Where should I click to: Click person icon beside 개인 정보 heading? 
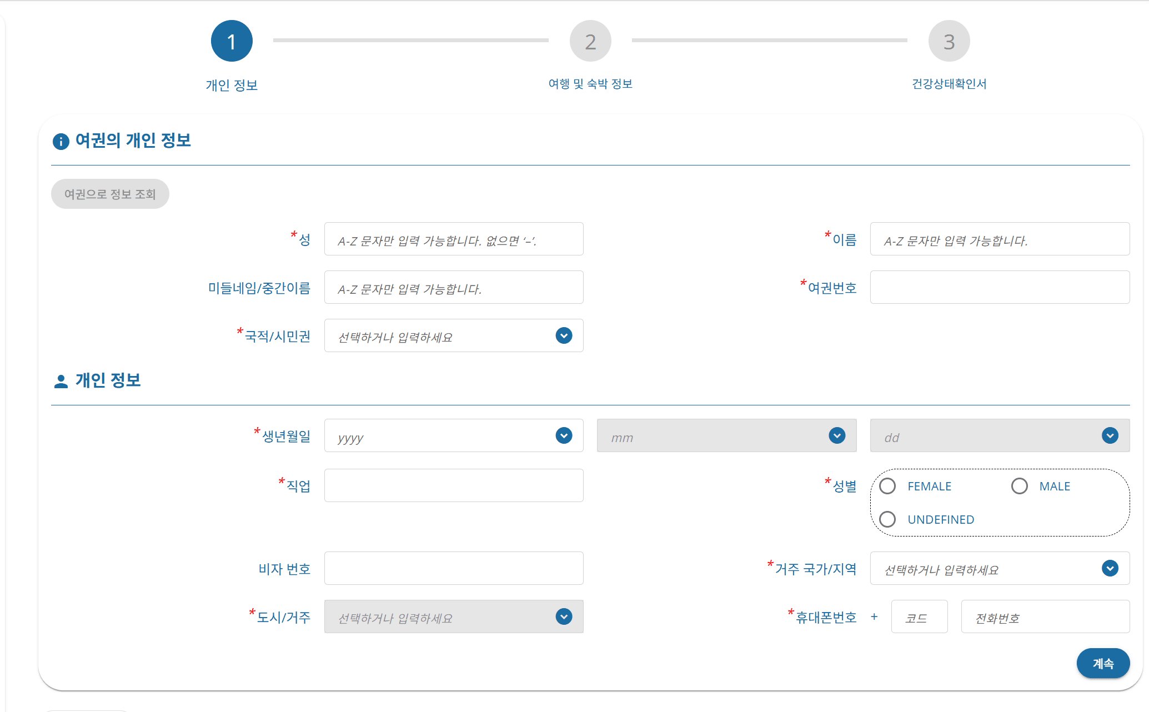(x=61, y=382)
